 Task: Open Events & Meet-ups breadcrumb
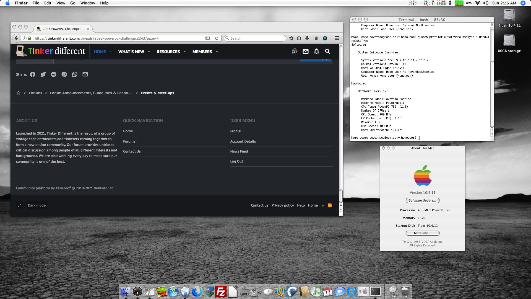[157, 93]
